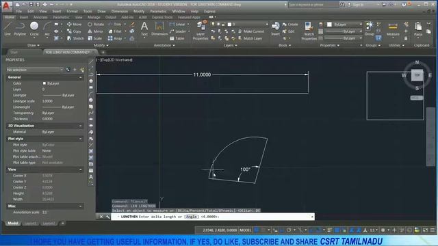
Task: Click the Trim tool
Action: pyautogui.click(x=115, y=25)
